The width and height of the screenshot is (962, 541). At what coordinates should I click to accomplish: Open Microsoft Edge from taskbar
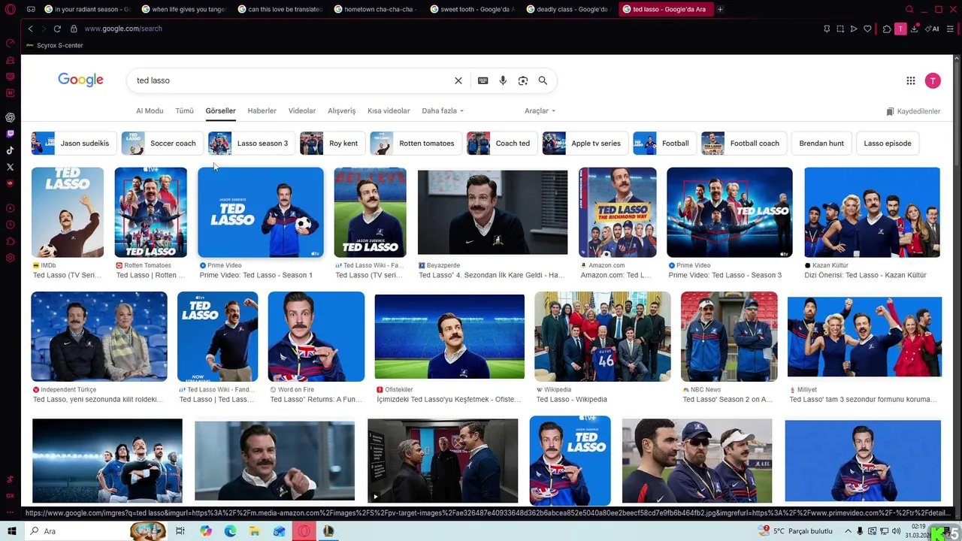pos(230,531)
